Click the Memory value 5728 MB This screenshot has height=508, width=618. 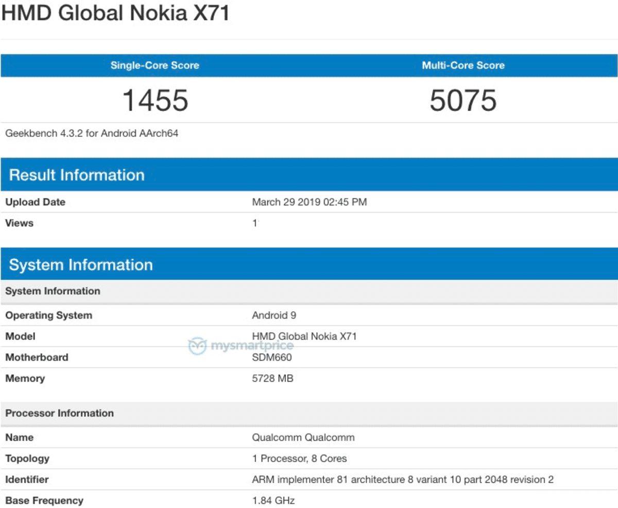pyautogui.click(x=271, y=378)
